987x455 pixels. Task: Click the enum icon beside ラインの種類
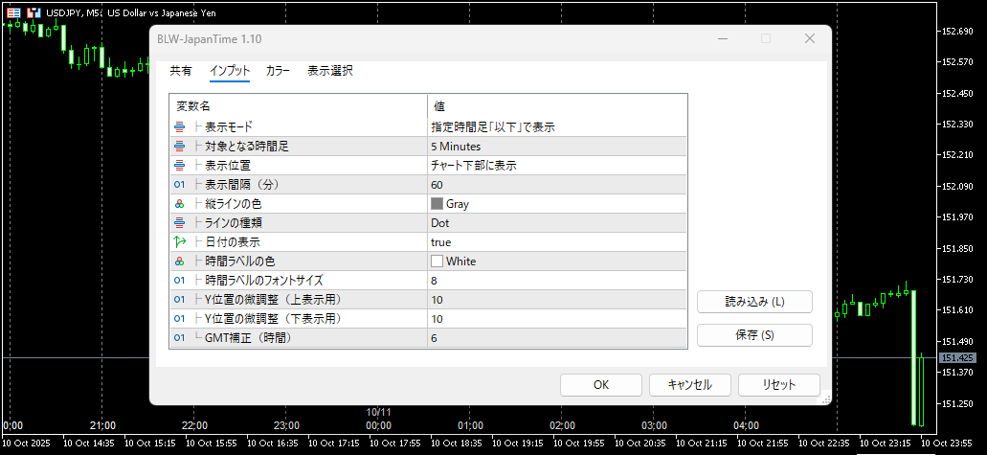[x=179, y=222]
